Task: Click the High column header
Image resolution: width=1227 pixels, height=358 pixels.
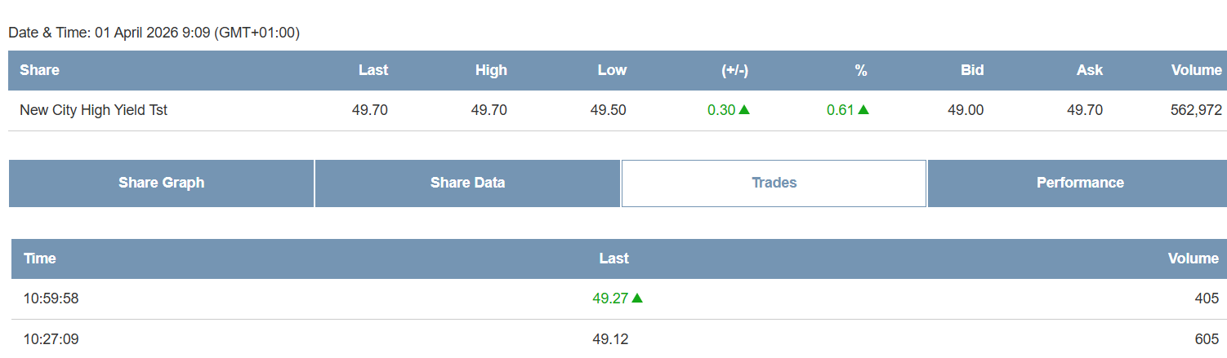Action: pyautogui.click(x=491, y=70)
